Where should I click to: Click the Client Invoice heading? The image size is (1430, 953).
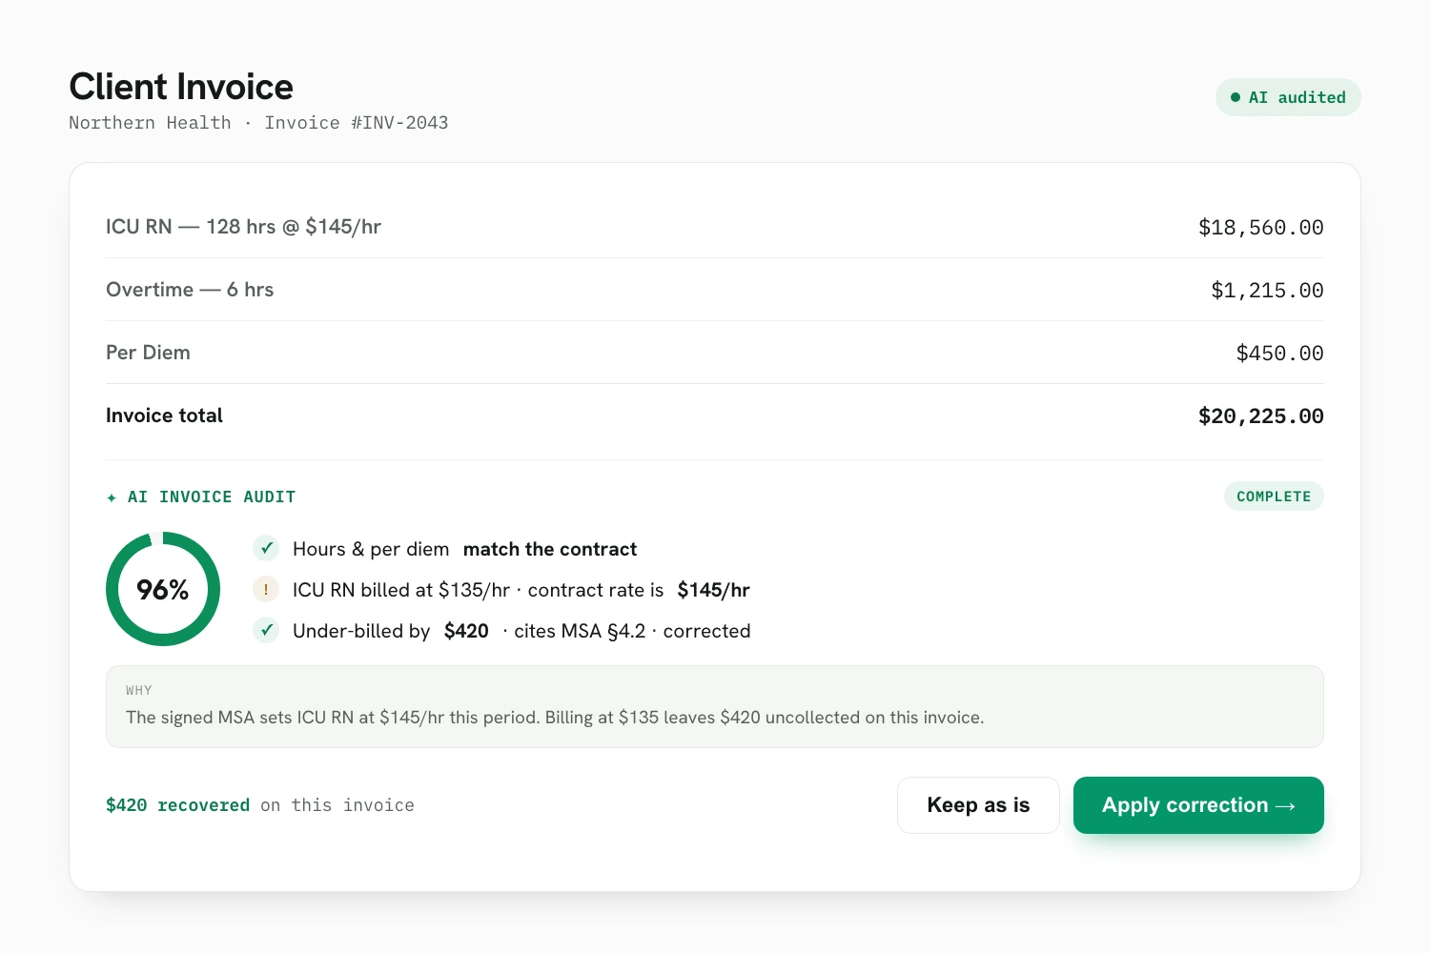181,87
